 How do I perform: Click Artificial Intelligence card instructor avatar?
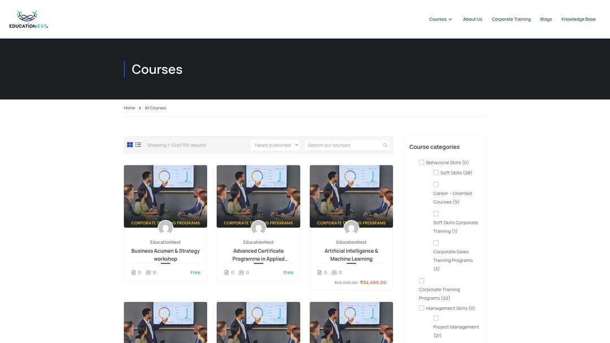tap(351, 228)
